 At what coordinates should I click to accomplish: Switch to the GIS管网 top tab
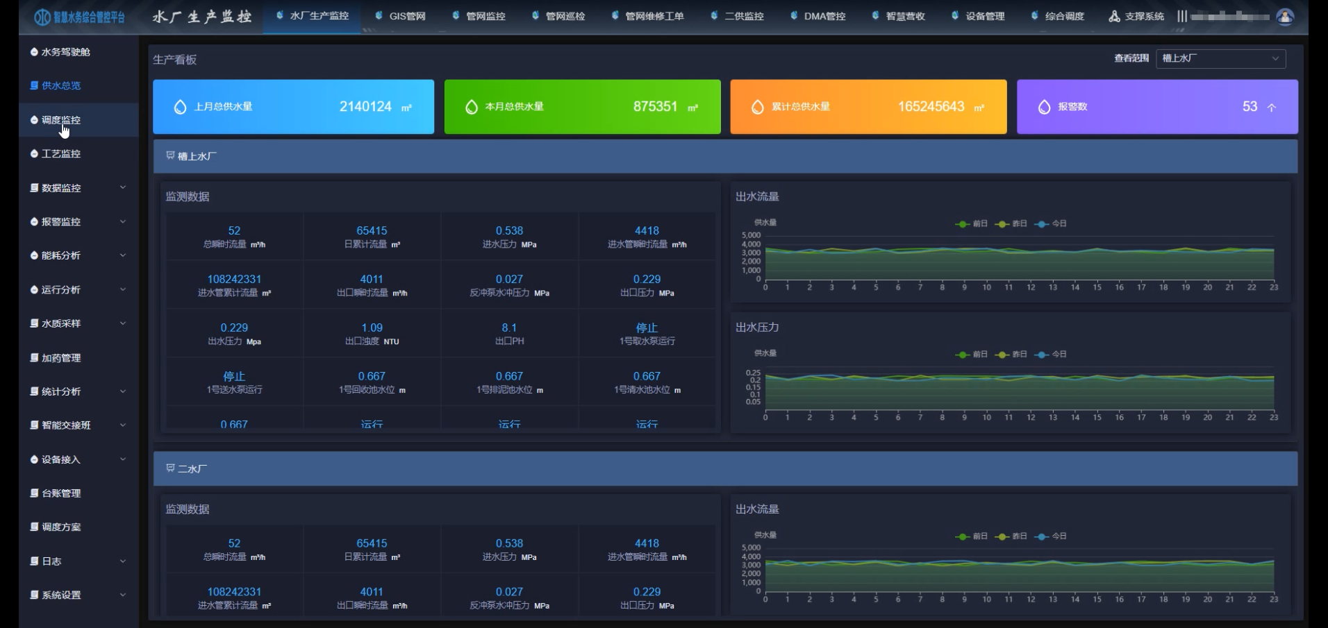click(x=401, y=16)
